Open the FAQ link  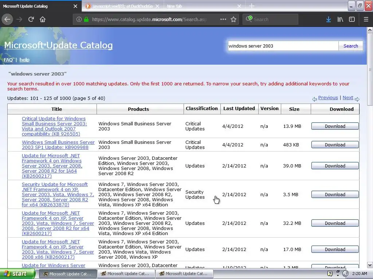8,60
